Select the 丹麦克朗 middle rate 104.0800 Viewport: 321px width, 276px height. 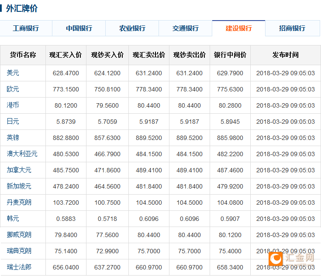pos(230,203)
